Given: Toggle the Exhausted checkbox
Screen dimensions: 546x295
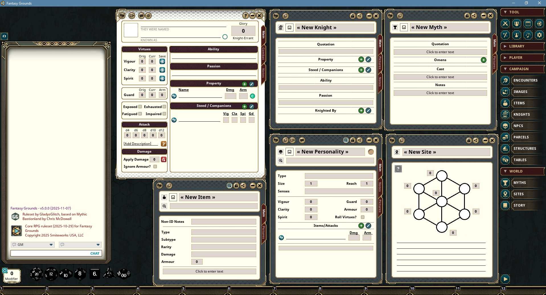Looking at the screenshot, I should 164,107.
